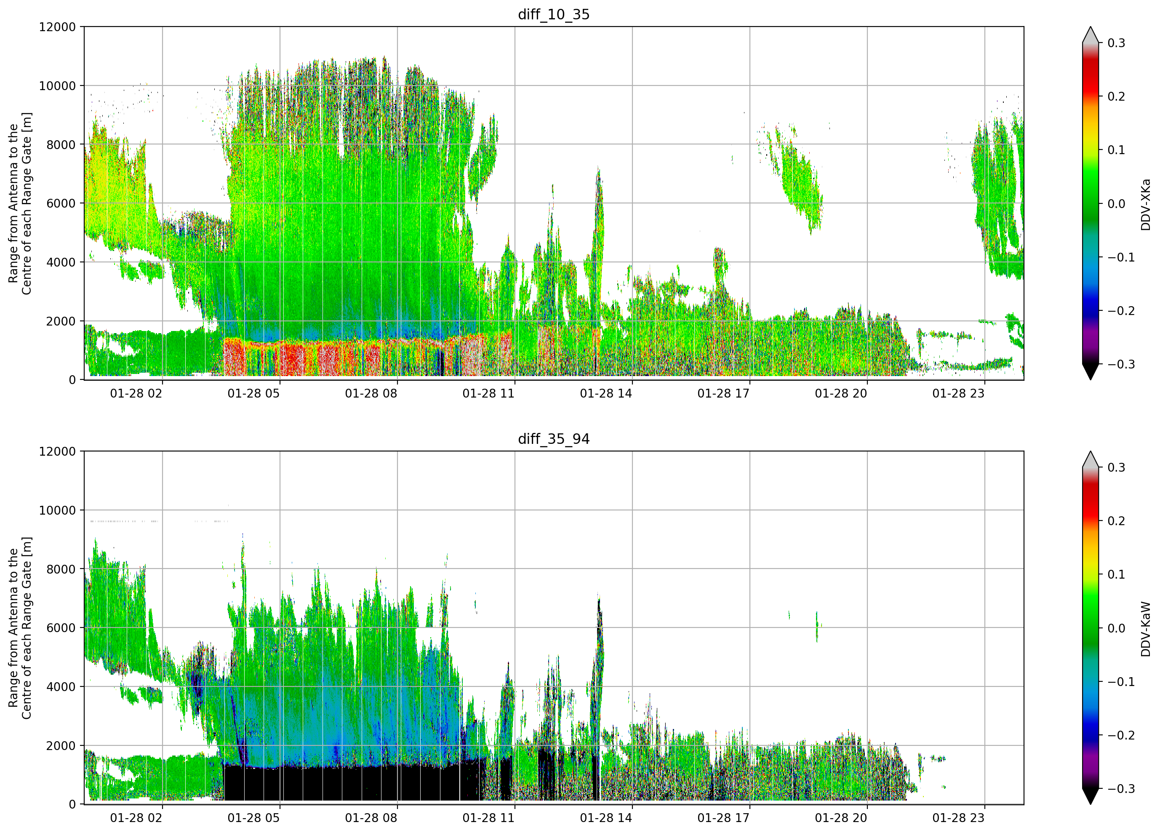Click gray upper extension arrow of DDV-KaW colorbar
1160x833 pixels.
click(x=1091, y=460)
